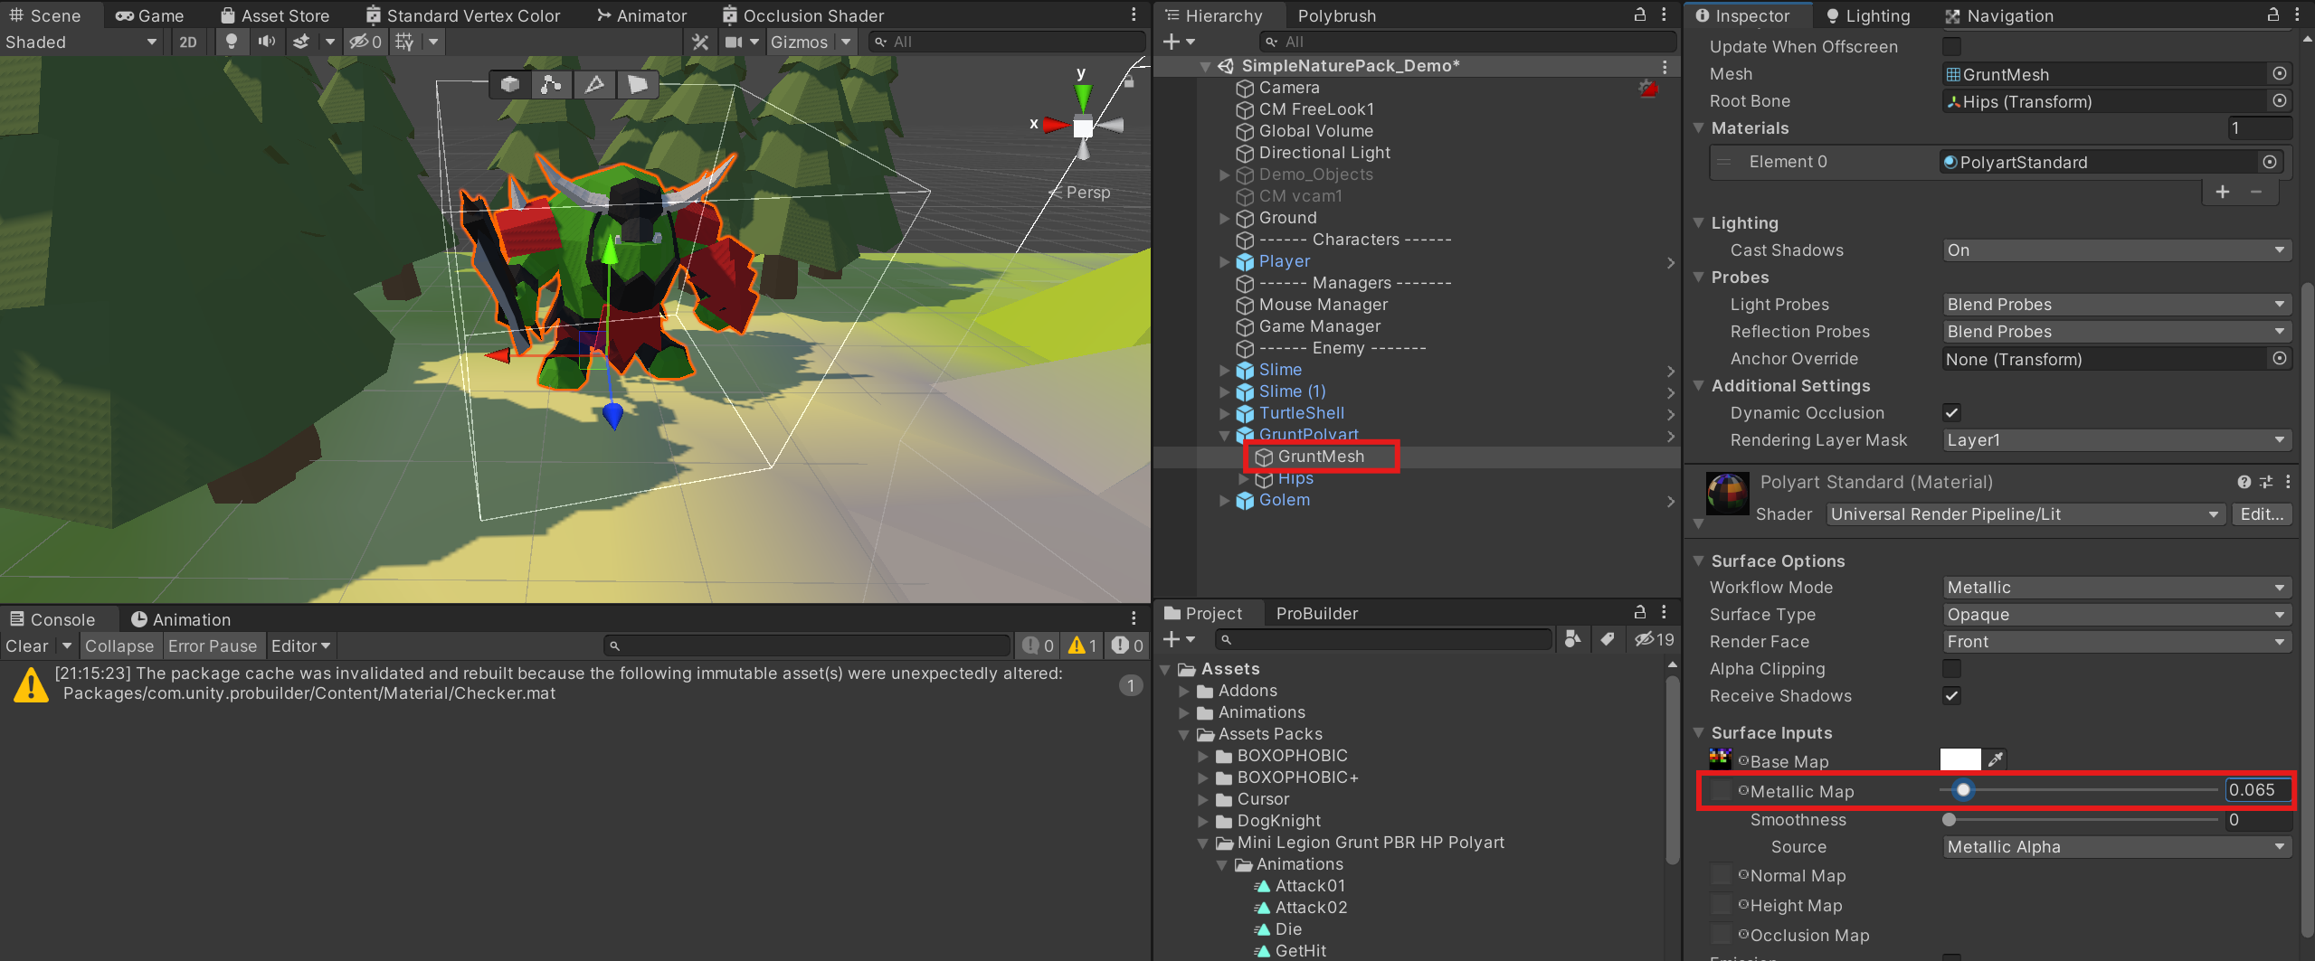
Task: Toggle hidden objects visibility icon in Scene toolbar
Action: pyautogui.click(x=365, y=42)
